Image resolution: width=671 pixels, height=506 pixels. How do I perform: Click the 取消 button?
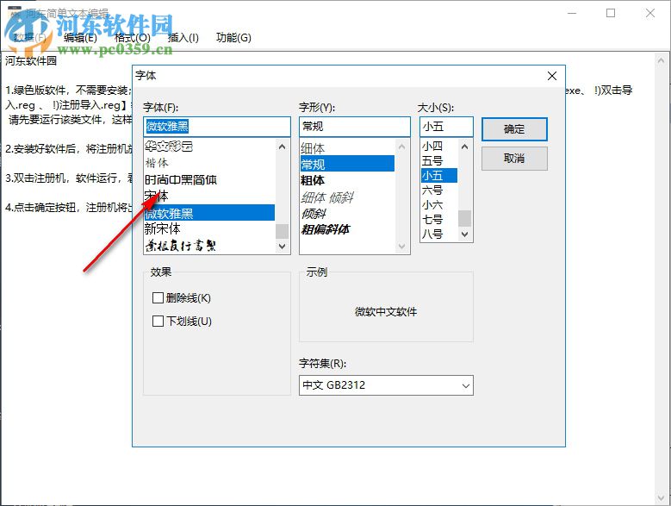[x=514, y=159]
